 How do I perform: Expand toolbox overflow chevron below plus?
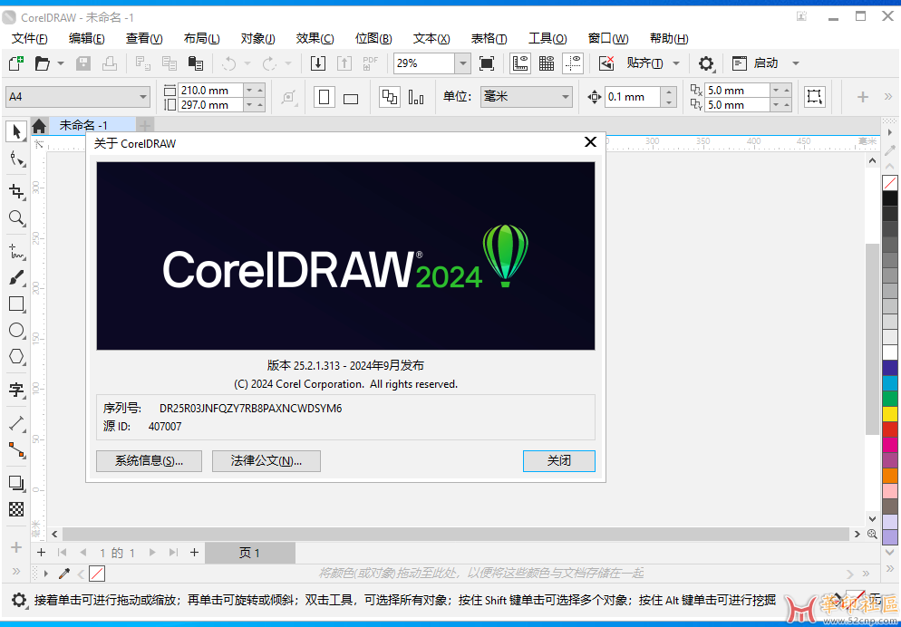[16, 571]
